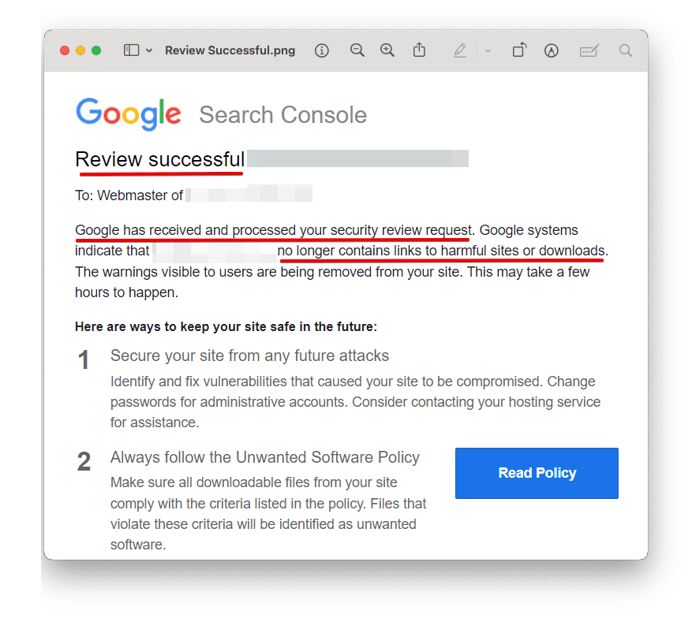
Task: Select the Highlight pen tool
Action: (460, 50)
